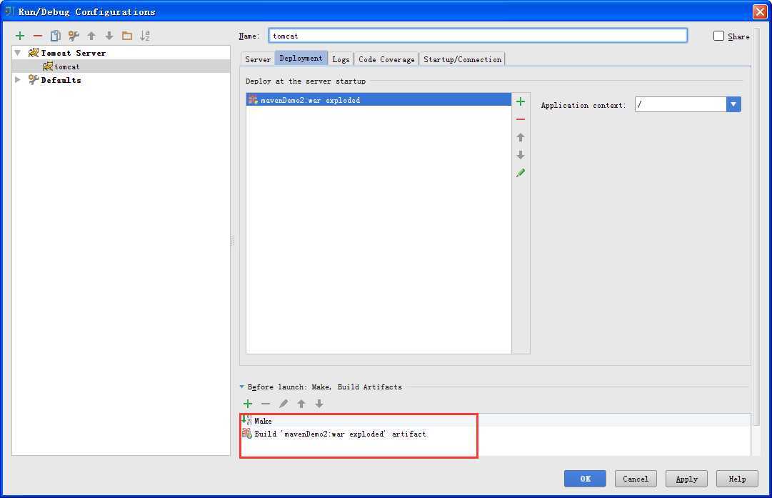Click the Make task icon
Screen dimensions: 772x498
[246, 420]
